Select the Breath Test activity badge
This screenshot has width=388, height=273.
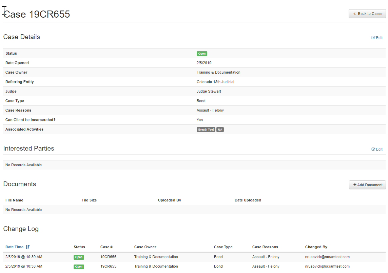click(206, 130)
